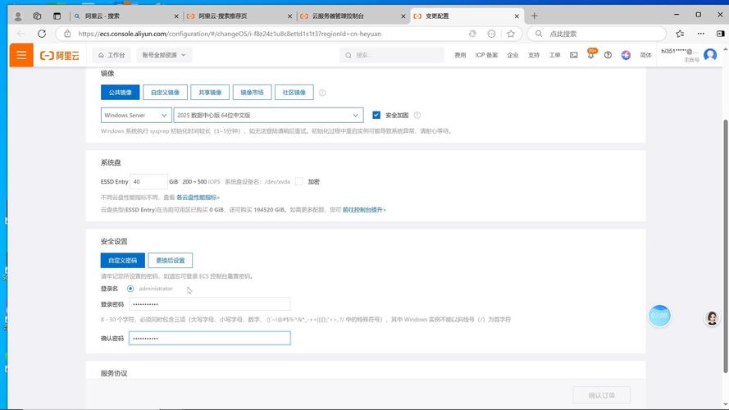The image size is (729, 410).
Task: Open notifications bell icon
Action: 590,55
